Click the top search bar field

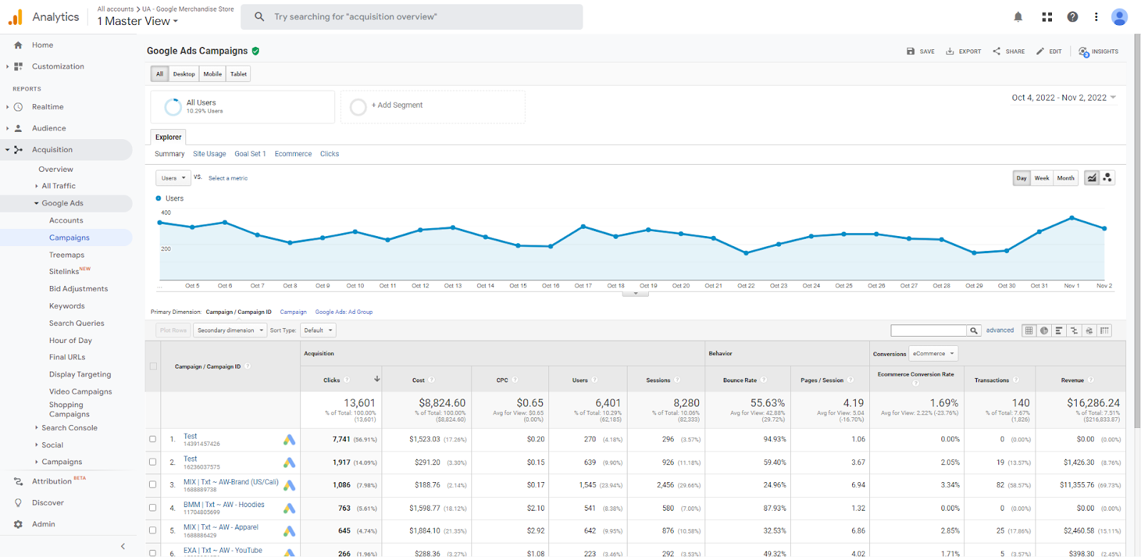[x=411, y=16]
